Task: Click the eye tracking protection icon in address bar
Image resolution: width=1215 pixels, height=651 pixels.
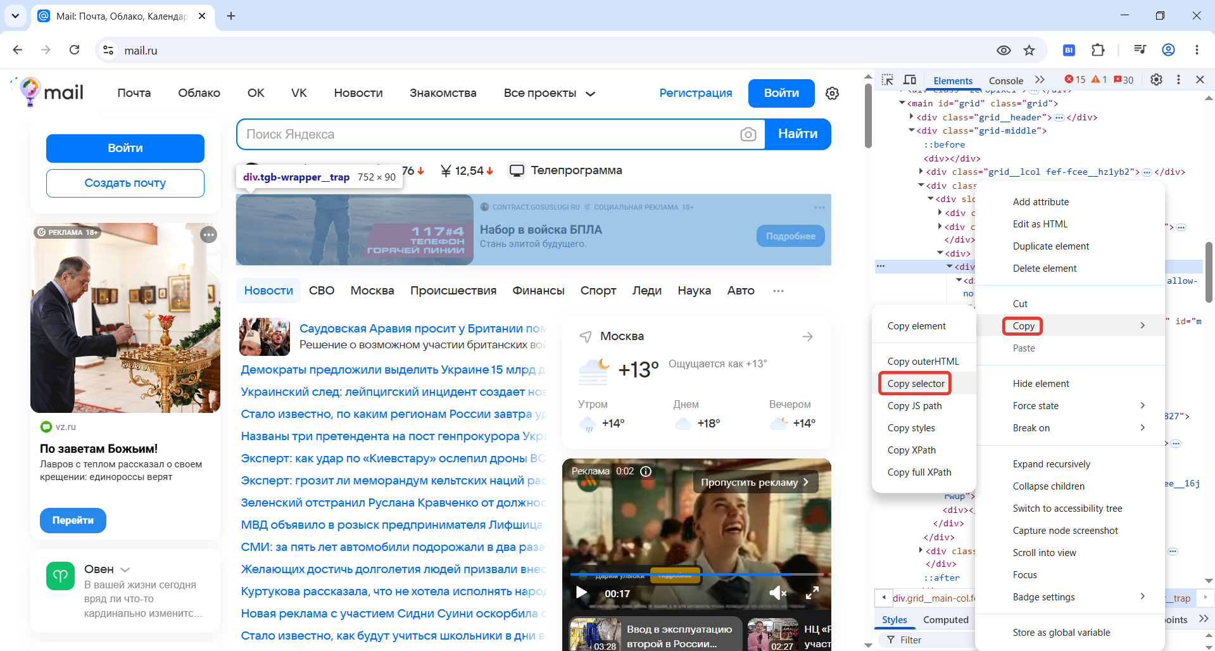Action: (1004, 50)
